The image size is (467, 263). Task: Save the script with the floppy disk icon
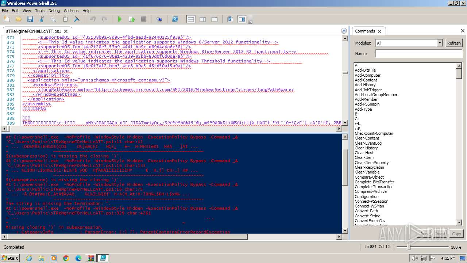[x=30, y=19]
